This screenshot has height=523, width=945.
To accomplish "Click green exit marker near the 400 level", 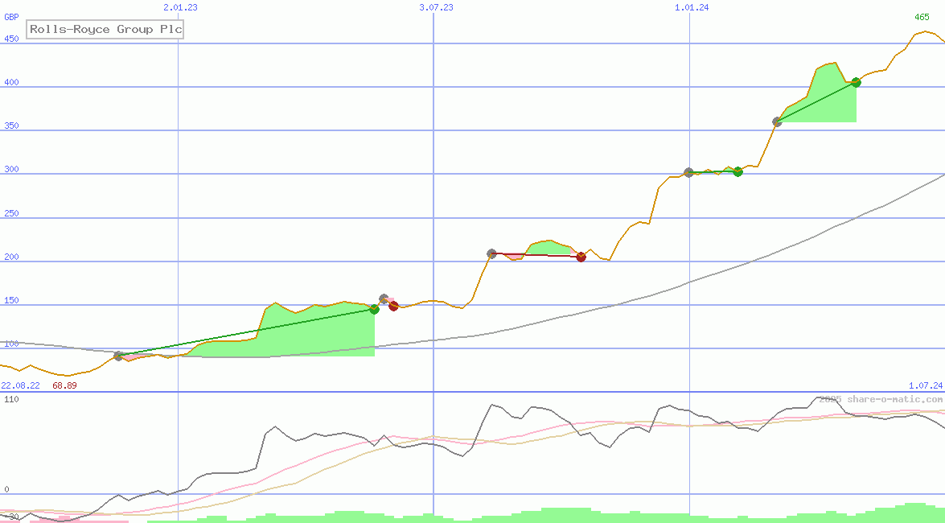I will (856, 82).
